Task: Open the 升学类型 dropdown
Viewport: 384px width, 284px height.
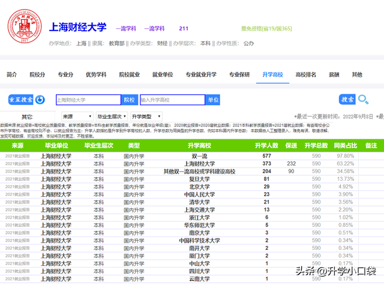Action: tap(146, 116)
